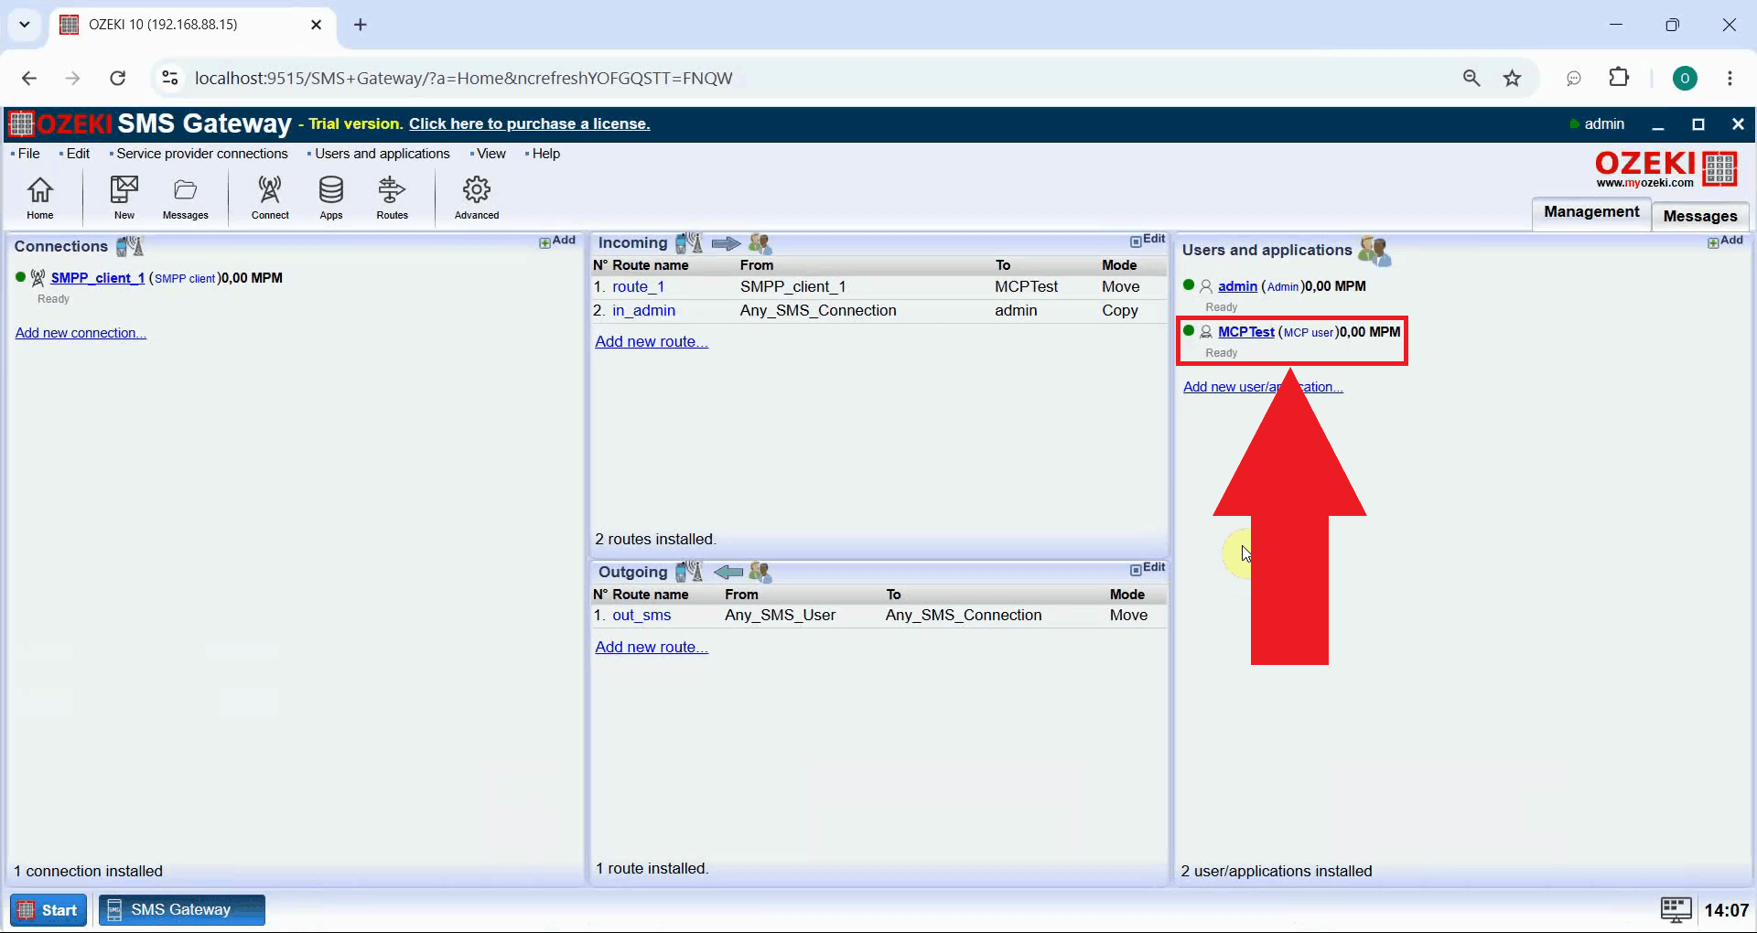This screenshot has height=933, width=1757.
Task: Click the Any_SMS_Connection cell in in_admin row
Action: pos(818,310)
